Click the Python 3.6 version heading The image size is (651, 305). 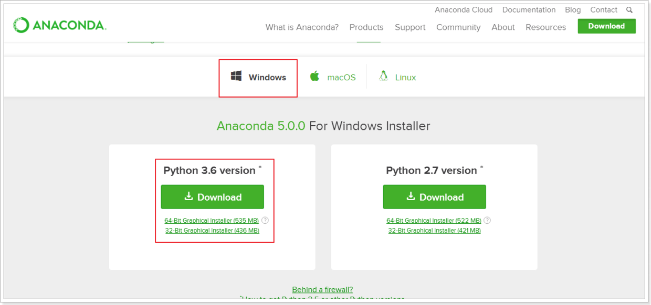tap(209, 170)
